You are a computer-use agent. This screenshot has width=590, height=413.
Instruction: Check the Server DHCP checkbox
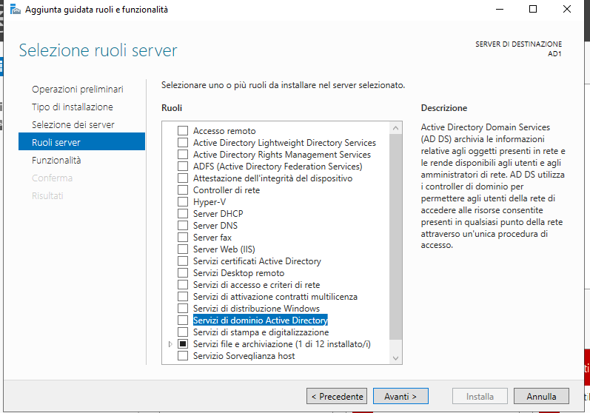(x=183, y=214)
